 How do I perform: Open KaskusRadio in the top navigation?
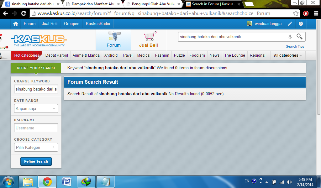98,24
